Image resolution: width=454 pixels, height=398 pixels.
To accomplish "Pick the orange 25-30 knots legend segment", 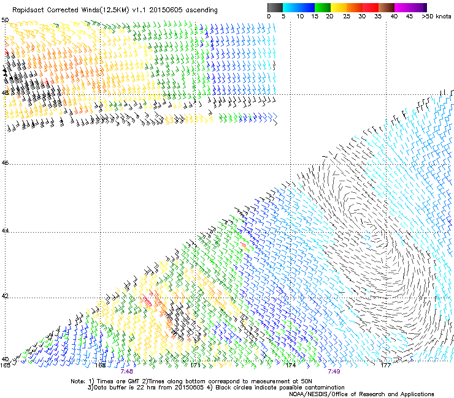I will click(355, 7).
